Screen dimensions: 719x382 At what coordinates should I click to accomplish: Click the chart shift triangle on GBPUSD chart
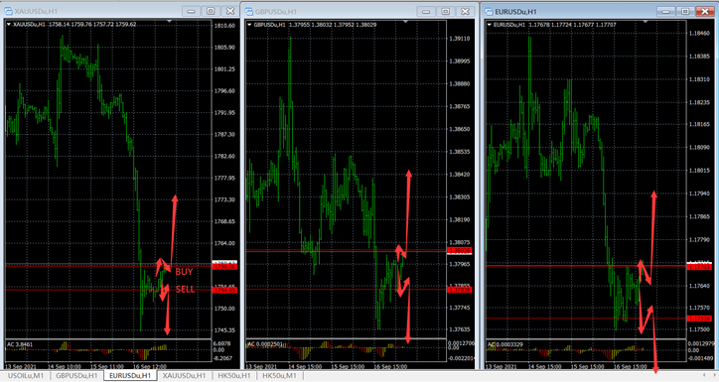[405, 22]
